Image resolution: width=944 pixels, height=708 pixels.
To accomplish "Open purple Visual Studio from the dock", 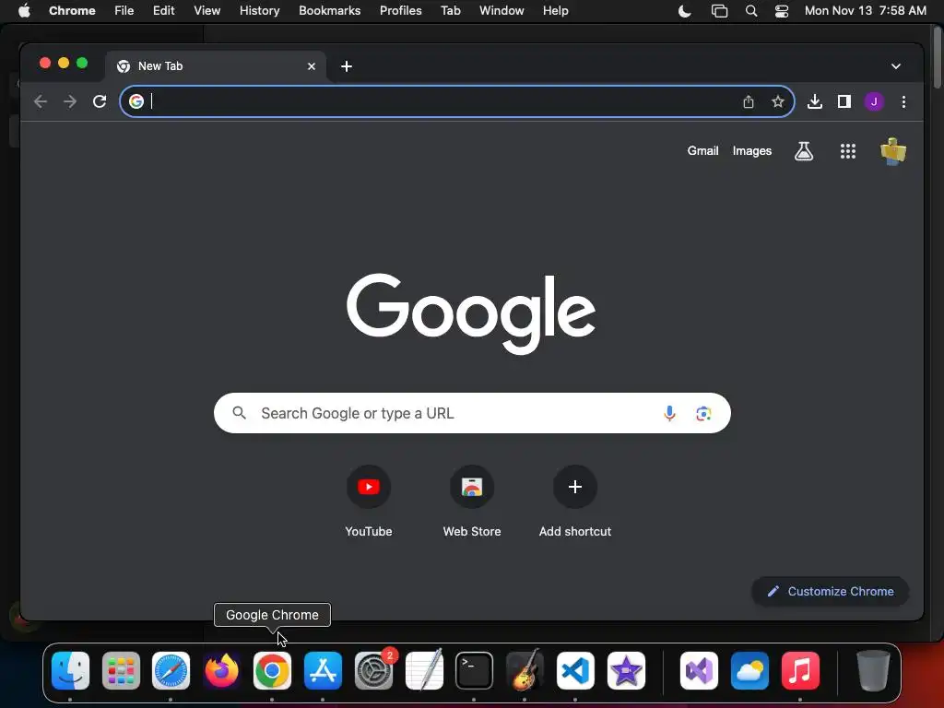I will [699, 671].
